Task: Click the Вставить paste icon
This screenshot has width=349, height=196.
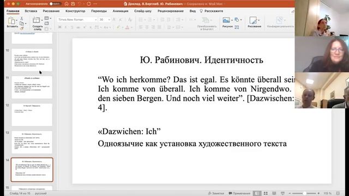Action: pyautogui.click(x=11, y=21)
